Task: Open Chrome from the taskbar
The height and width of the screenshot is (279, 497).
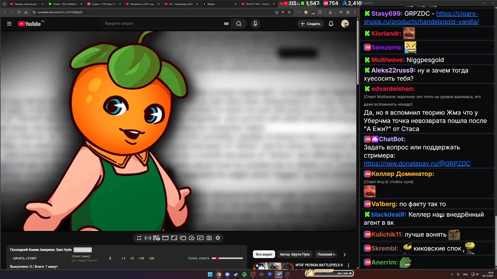Action: (x=219, y=274)
